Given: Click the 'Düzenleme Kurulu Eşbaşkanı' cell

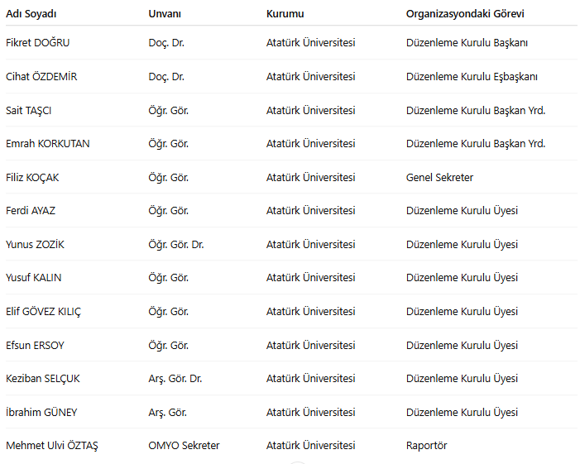Looking at the screenshot, I should [x=472, y=77].
